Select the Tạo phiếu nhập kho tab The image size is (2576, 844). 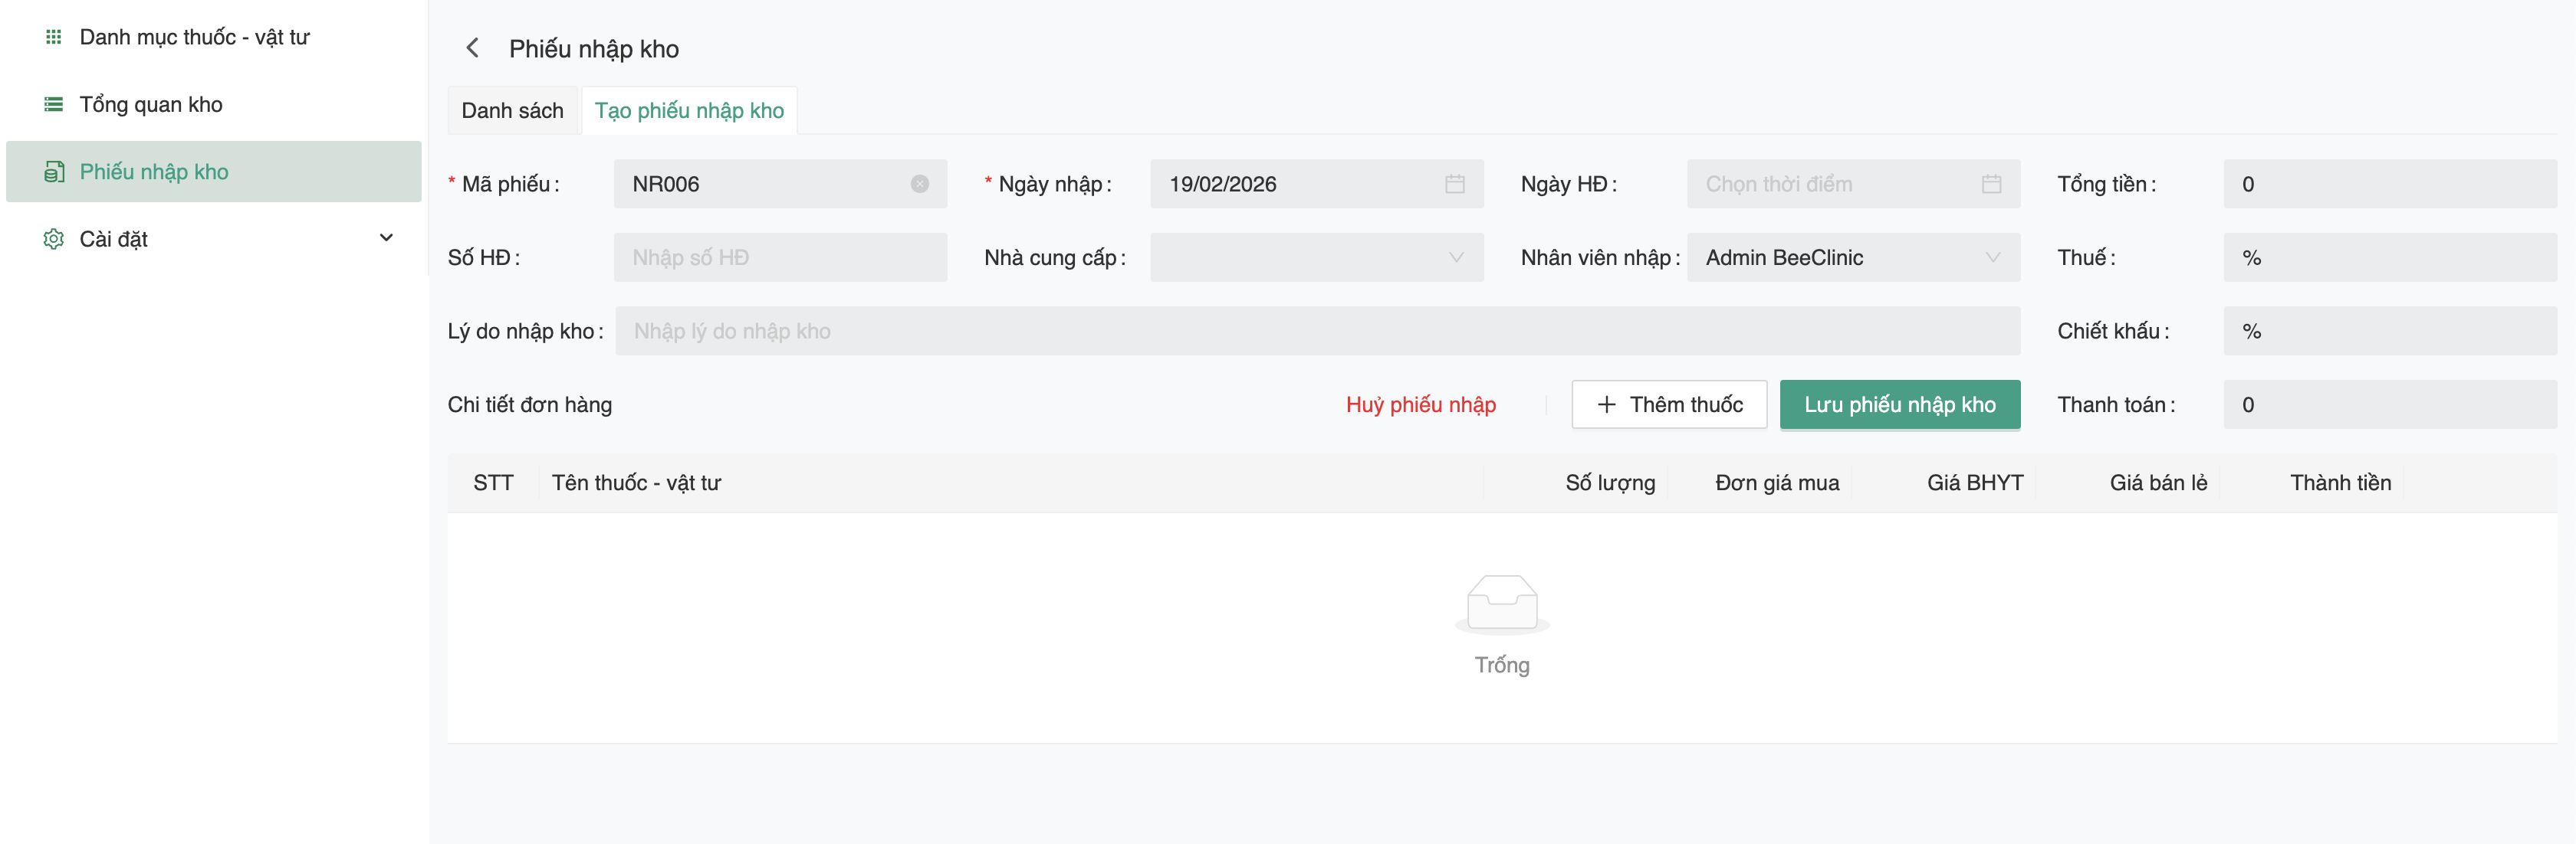(689, 111)
